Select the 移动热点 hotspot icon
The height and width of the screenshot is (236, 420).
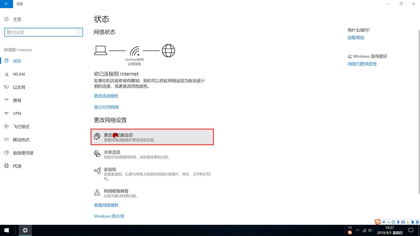click(x=7, y=140)
